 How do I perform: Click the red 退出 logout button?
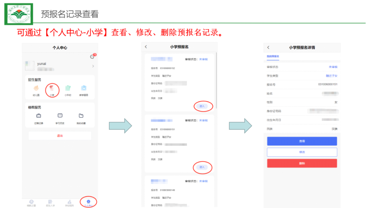coord(60,136)
